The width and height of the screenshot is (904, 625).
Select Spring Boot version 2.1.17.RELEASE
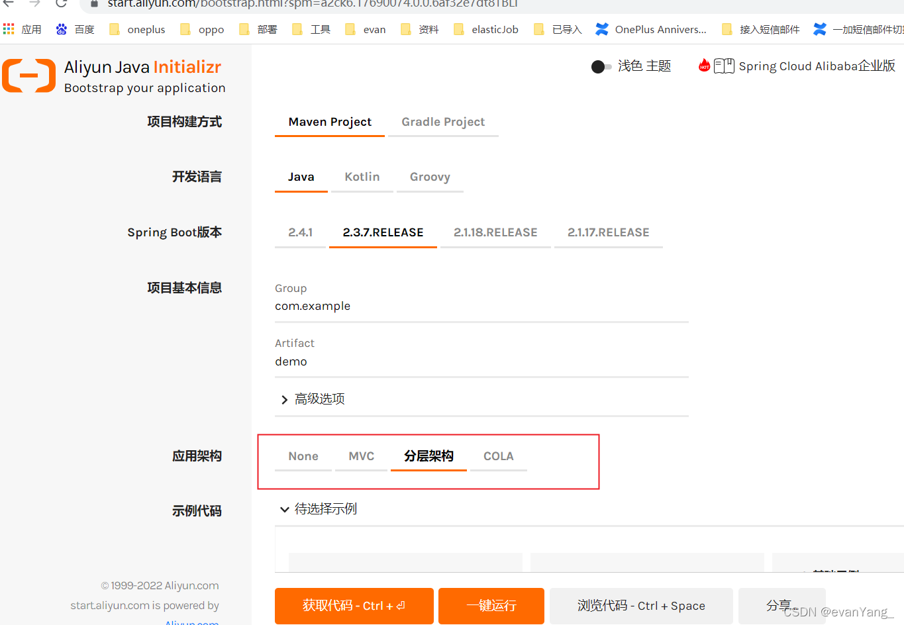[x=609, y=233]
